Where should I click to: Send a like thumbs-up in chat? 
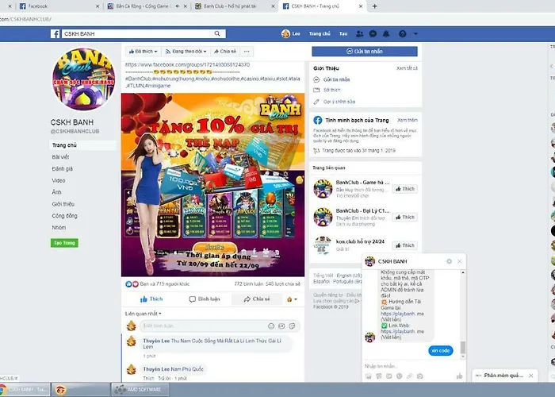[459, 376]
